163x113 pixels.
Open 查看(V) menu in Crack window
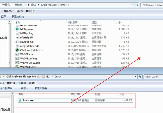11,83
